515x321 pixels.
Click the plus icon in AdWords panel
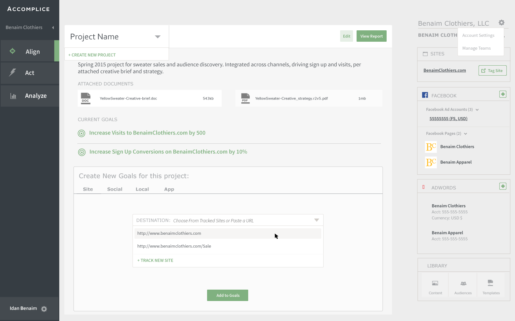click(x=503, y=186)
